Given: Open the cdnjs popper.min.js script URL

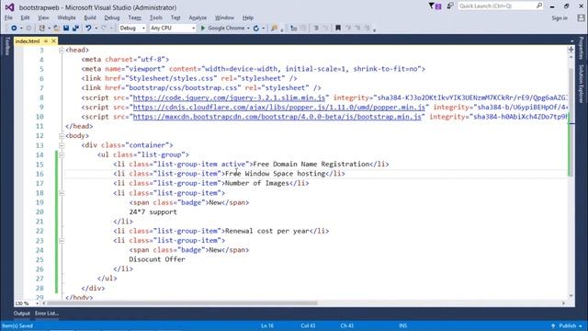Looking at the screenshot, I should coord(279,107).
